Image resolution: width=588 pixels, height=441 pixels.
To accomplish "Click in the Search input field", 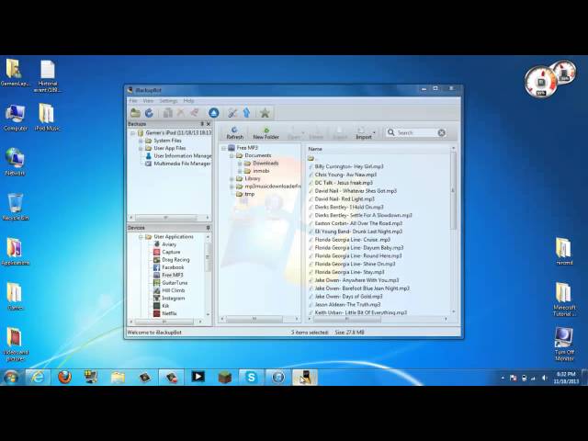I will point(416,132).
